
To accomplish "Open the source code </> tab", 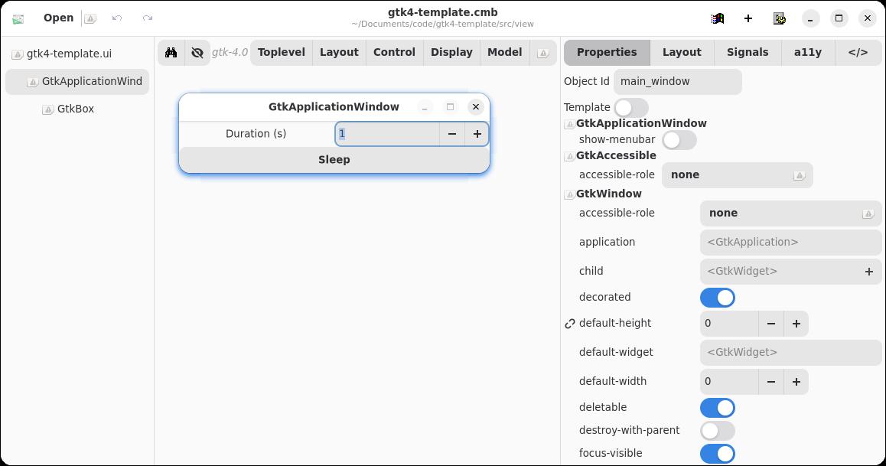I will (858, 52).
